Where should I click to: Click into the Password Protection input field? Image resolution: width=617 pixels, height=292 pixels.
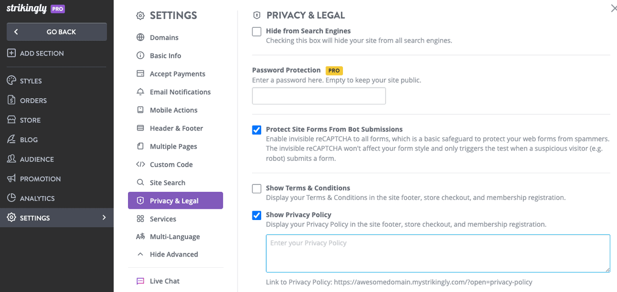point(319,96)
